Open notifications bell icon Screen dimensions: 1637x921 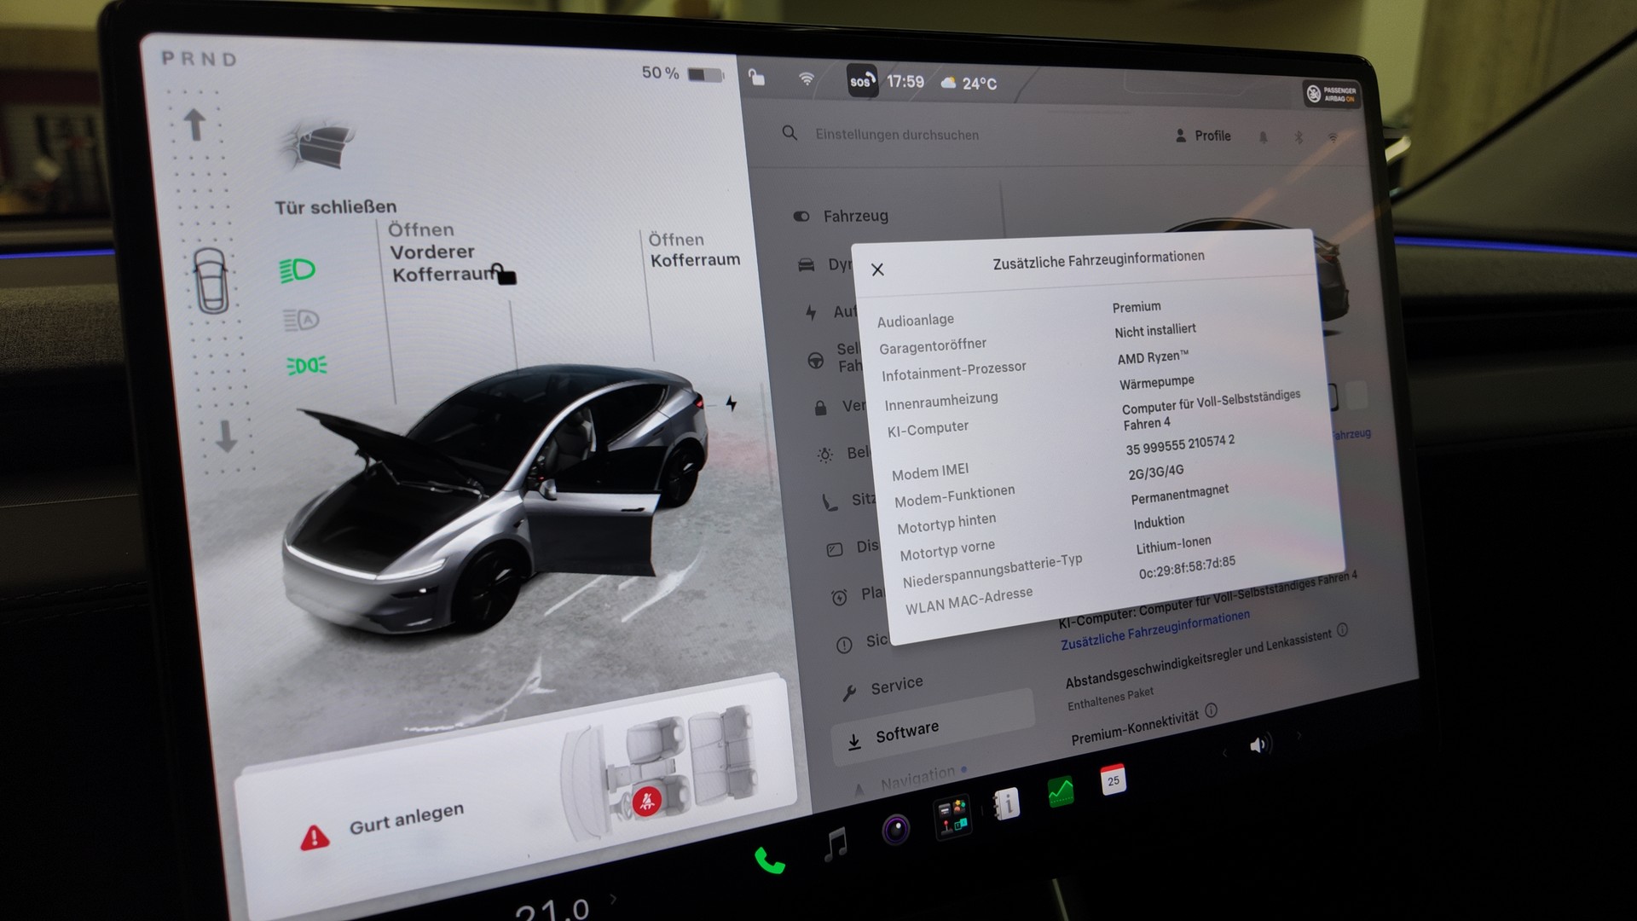pyautogui.click(x=1263, y=137)
